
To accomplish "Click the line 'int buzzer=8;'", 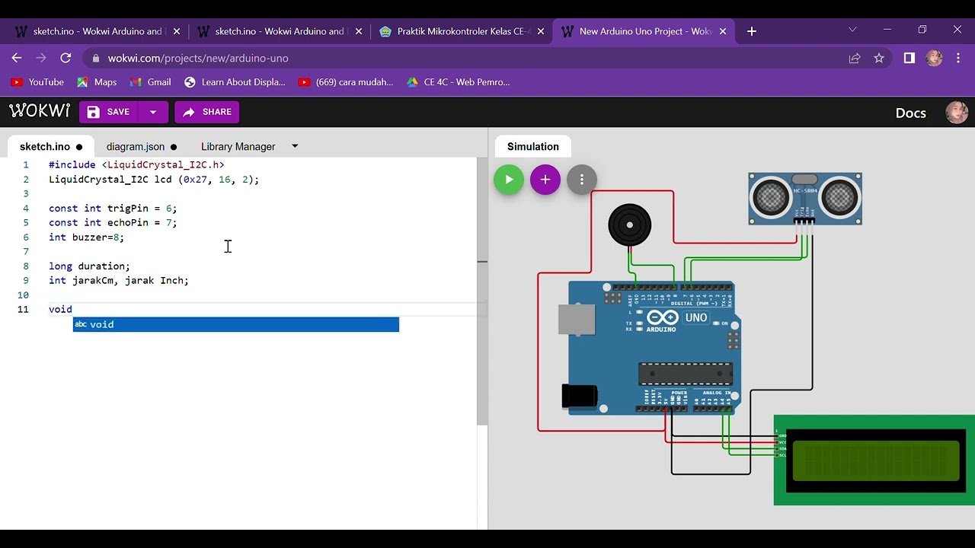I will [86, 237].
